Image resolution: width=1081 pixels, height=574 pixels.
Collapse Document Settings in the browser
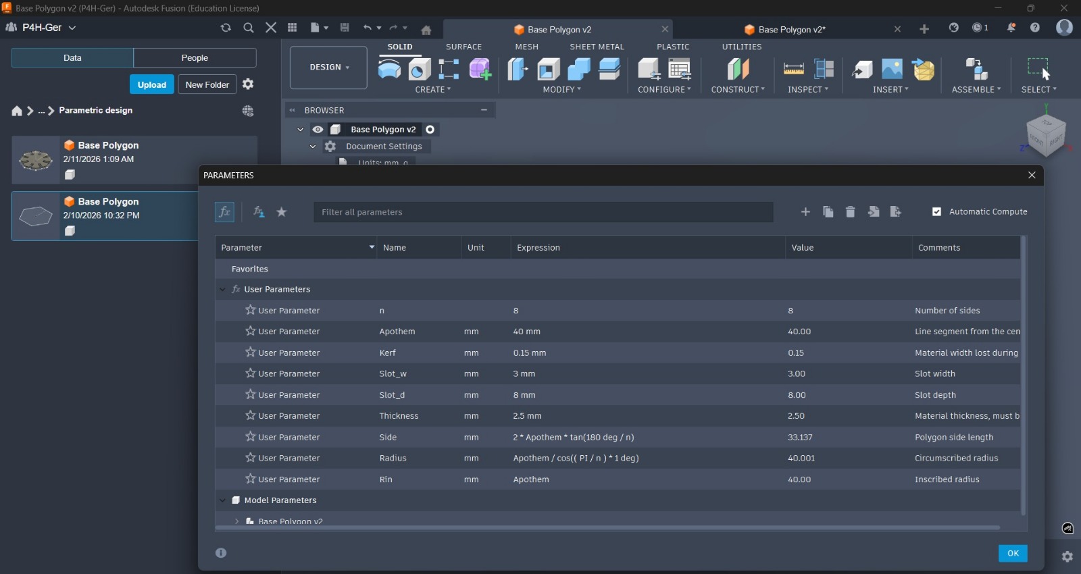pyautogui.click(x=313, y=147)
